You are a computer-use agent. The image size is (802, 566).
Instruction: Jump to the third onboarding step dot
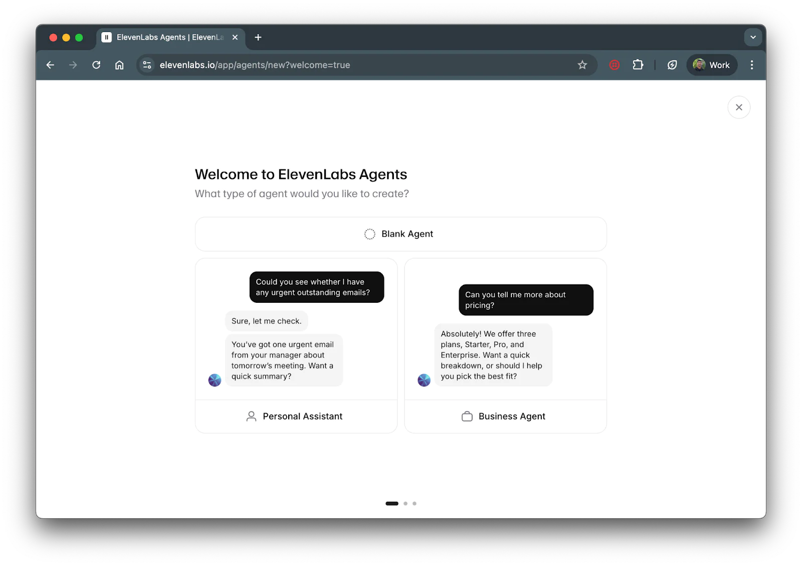(x=415, y=503)
